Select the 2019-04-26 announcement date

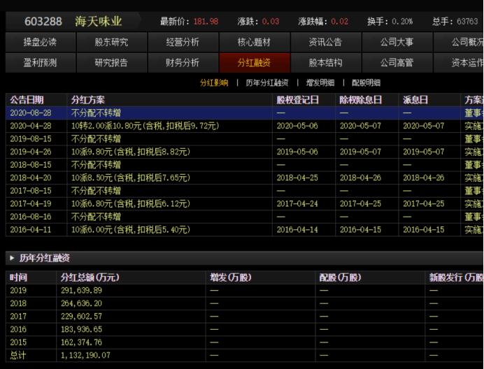tap(31, 152)
